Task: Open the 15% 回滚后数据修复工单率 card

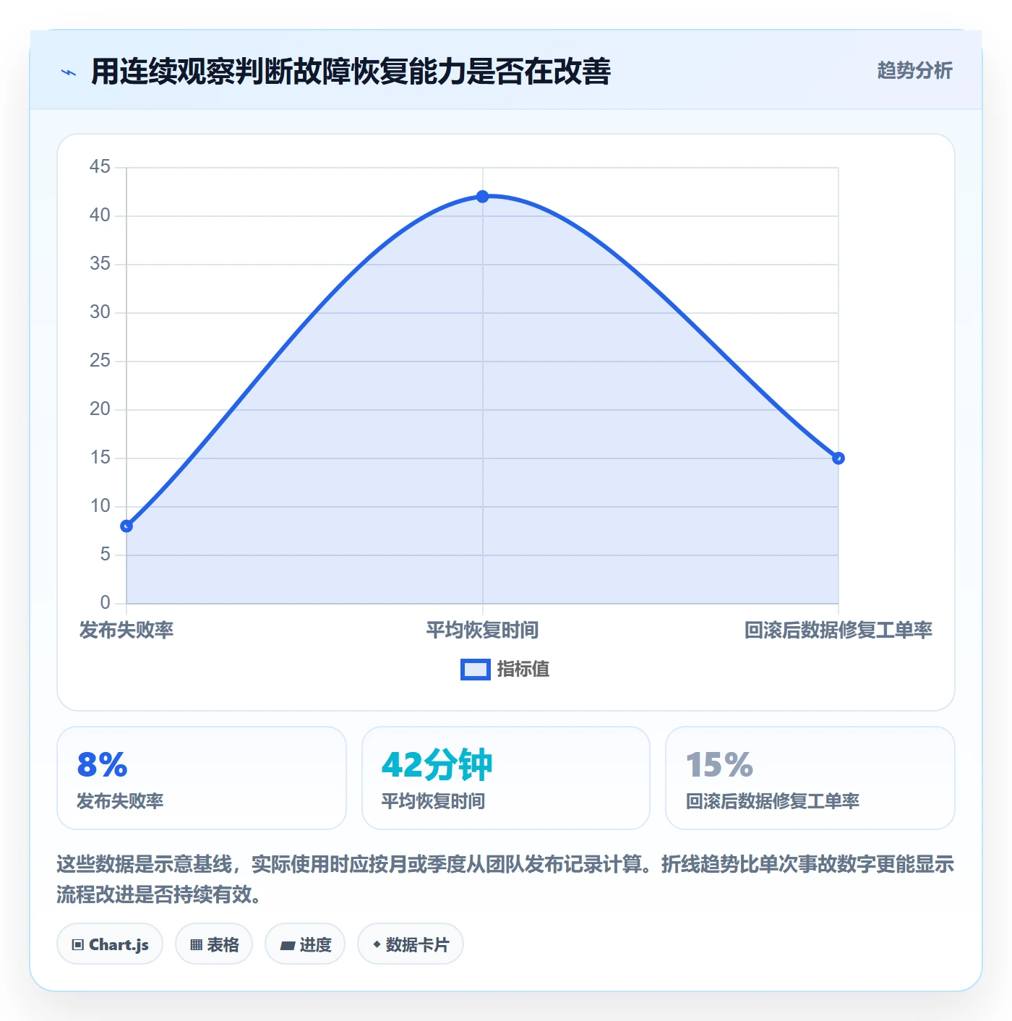Action: (x=810, y=778)
